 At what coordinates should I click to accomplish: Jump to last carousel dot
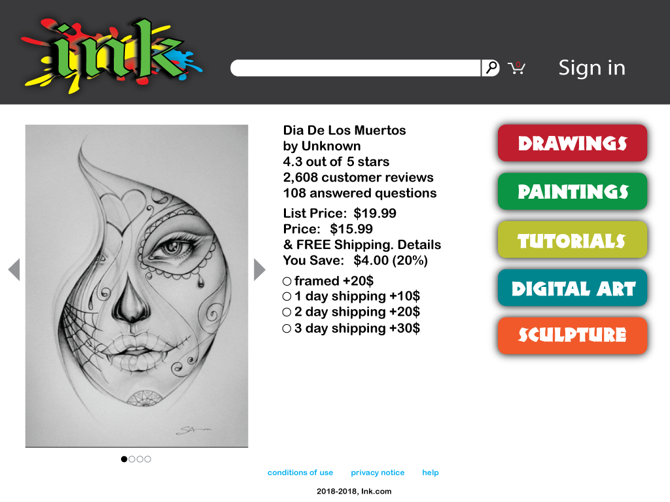point(147,459)
